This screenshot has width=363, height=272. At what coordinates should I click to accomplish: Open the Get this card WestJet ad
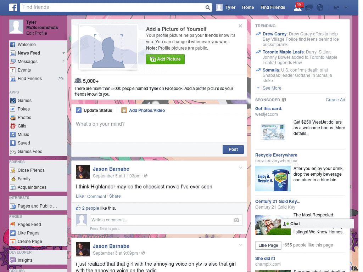(269, 109)
